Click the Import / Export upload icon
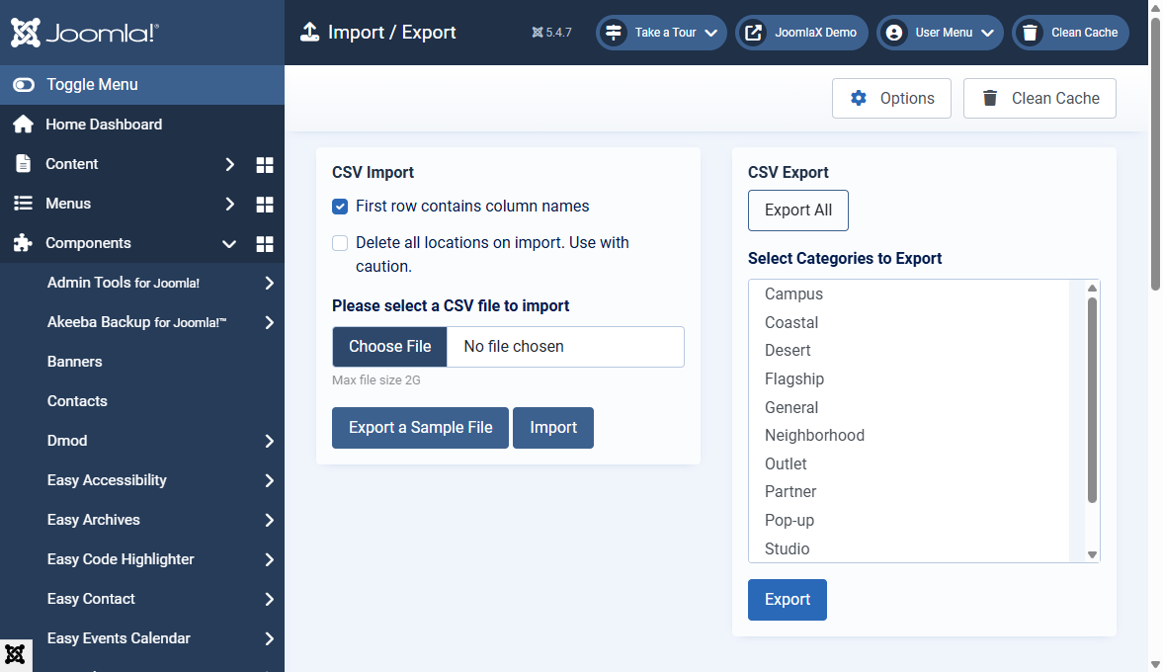Viewport: 1163px width, 672px height. [309, 32]
